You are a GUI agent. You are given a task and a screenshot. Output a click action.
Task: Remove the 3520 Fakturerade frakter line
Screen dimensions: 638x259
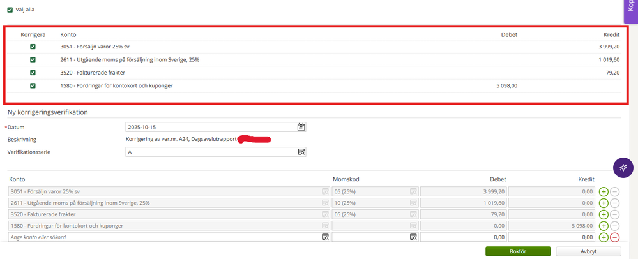(x=615, y=214)
